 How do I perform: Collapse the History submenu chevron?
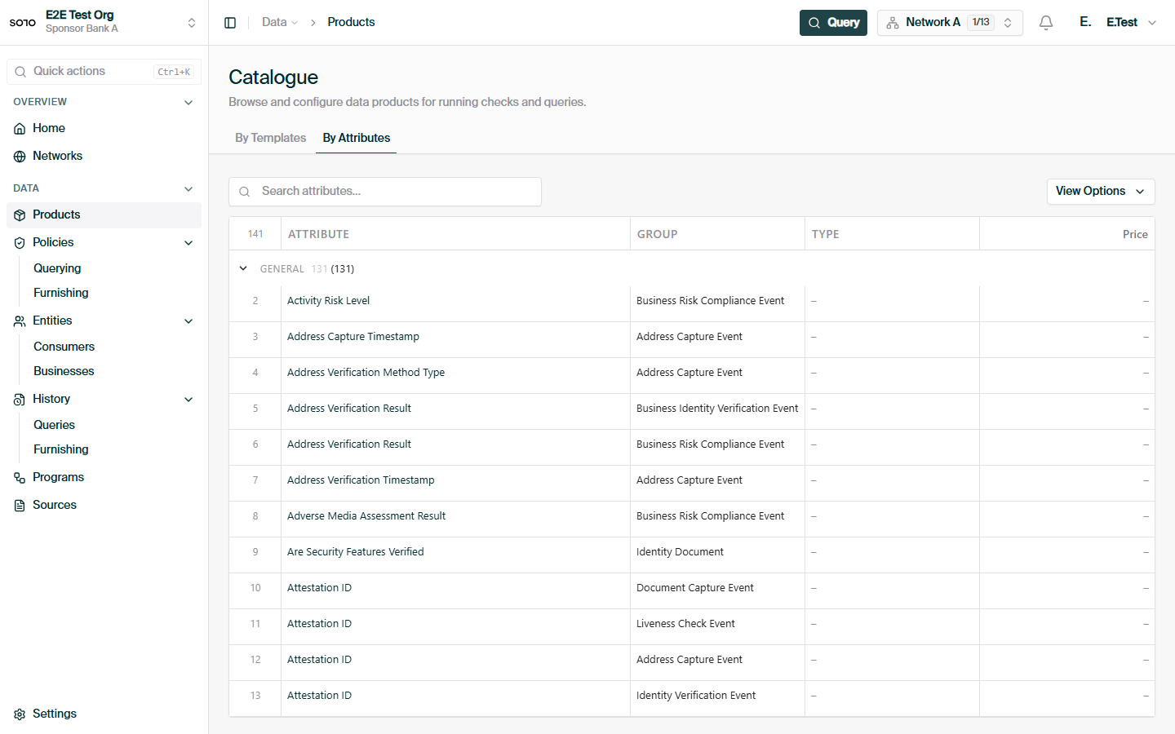coord(188,399)
